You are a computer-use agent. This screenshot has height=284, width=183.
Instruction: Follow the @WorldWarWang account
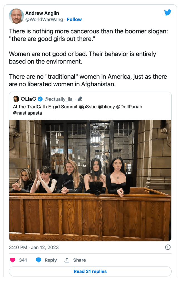[74, 19]
